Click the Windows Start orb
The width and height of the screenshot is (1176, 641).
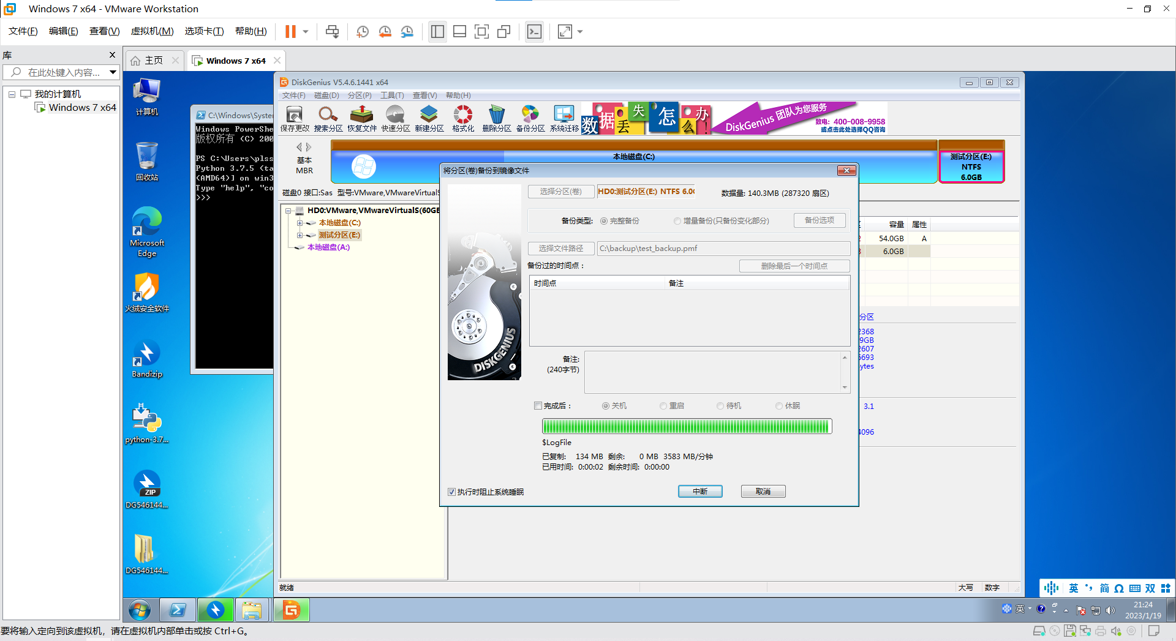tap(140, 610)
